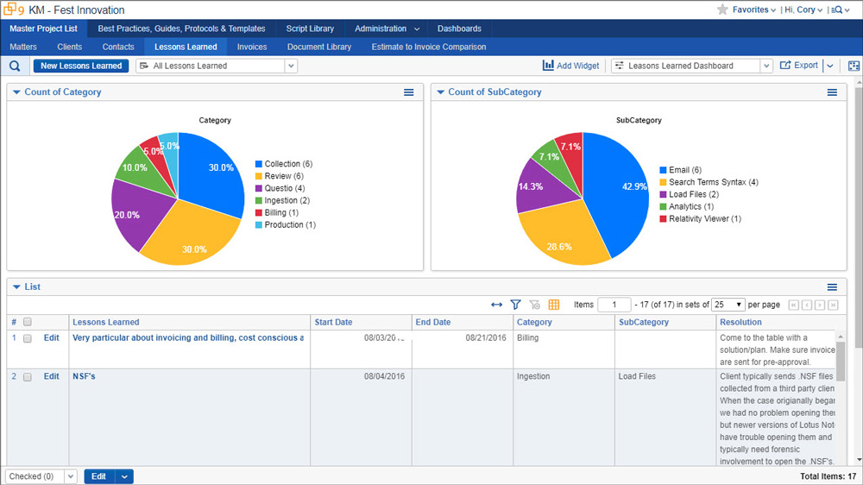Click the Favorites star icon

(x=722, y=9)
